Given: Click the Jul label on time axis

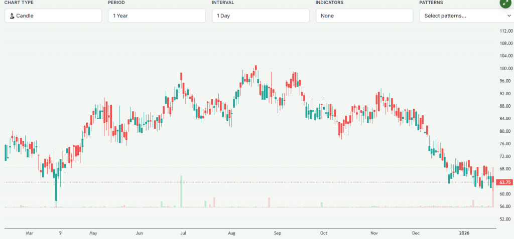Looking at the screenshot, I should pyautogui.click(x=183, y=233).
